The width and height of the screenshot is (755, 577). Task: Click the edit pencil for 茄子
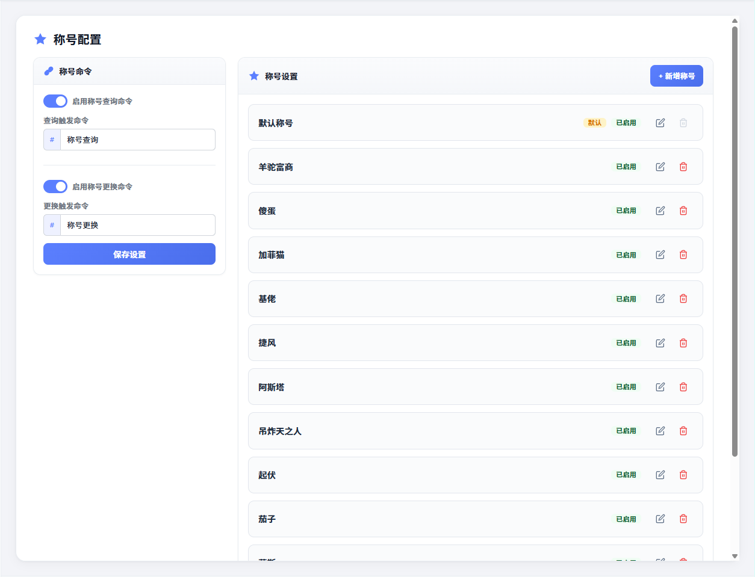660,519
